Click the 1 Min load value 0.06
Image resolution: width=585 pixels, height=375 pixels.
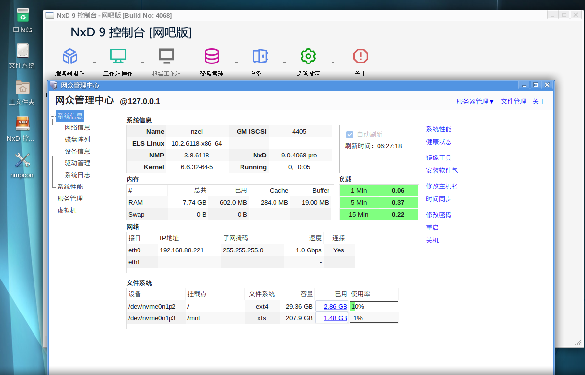(398, 190)
